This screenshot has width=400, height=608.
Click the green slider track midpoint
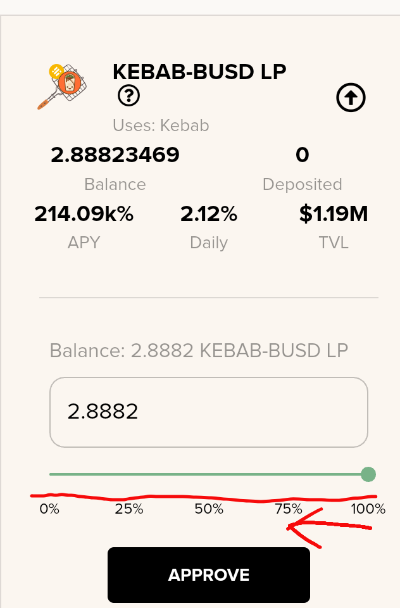pyautogui.click(x=209, y=474)
